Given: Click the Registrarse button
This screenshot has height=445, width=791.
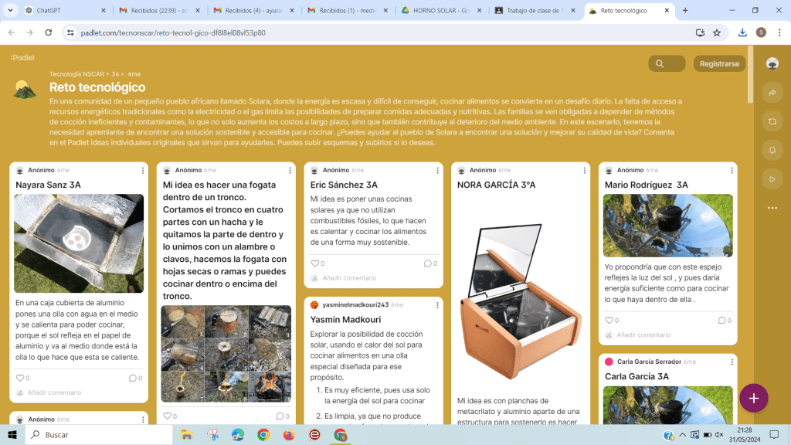Looking at the screenshot, I should coord(719,64).
